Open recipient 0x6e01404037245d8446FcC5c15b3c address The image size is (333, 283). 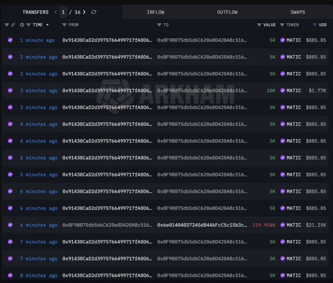point(202,225)
